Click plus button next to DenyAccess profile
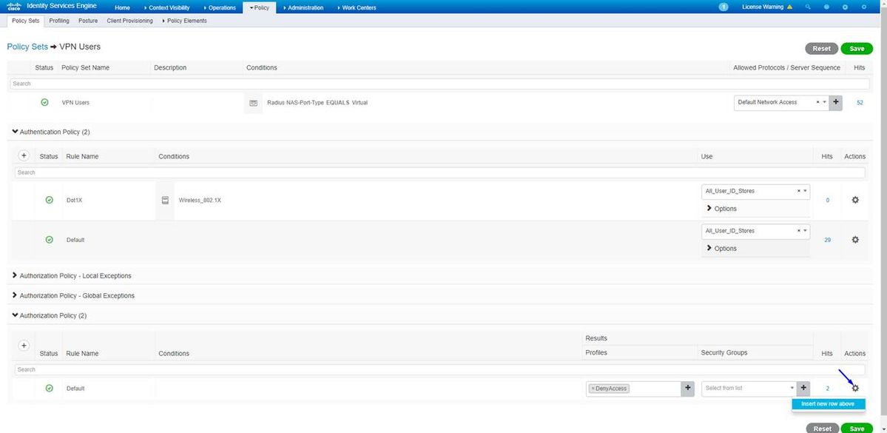This screenshot has height=433, width=887. pyautogui.click(x=688, y=389)
